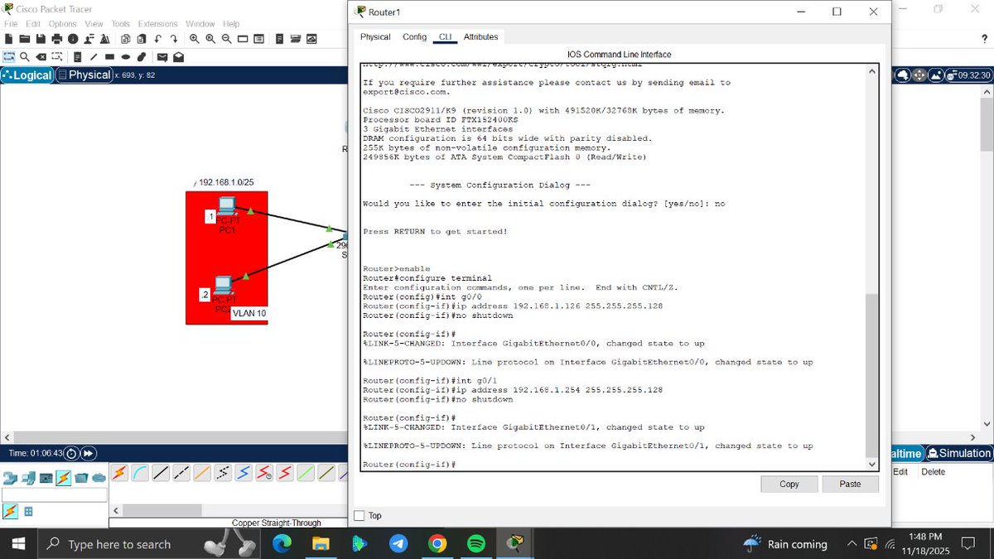This screenshot has height=559, width=994.
Task: Click the Redo arrow icon
Action: (x=174, y=39)
